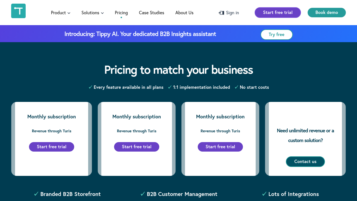The width and height of the screenshot is (357, 201).
Task: Click the Turis logo icon
Action: tap(18, 11)
